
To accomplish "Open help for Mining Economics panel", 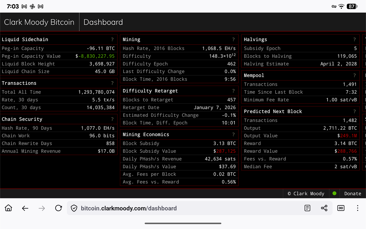I will tap(233, 135).
